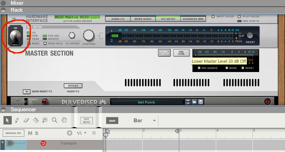Image resolution: width=285 pixels, height=152 pixels.
Task: Turn the VU Offset knob
Action: pos(72,35)
